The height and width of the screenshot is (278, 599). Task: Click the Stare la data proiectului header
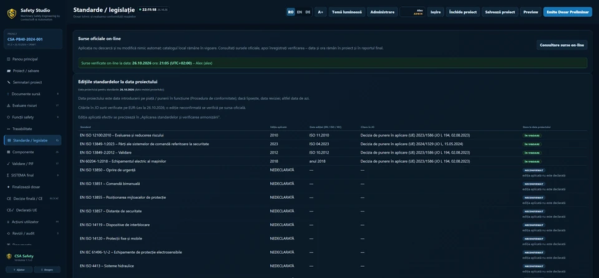[537, 127]
